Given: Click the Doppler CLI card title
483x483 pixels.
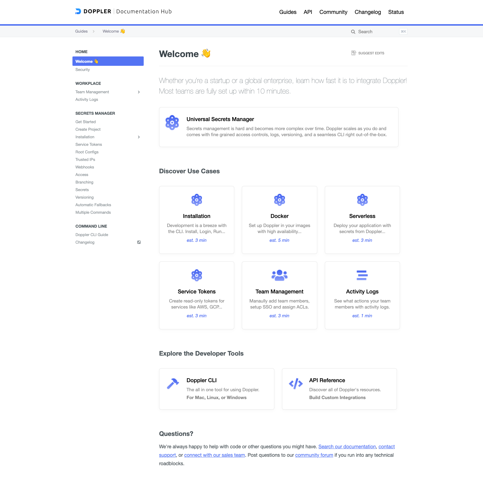Looking at the screenshot, I should point(202,380).
